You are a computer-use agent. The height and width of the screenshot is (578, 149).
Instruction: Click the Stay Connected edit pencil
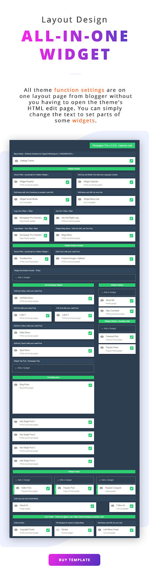(x=132, y=311)
